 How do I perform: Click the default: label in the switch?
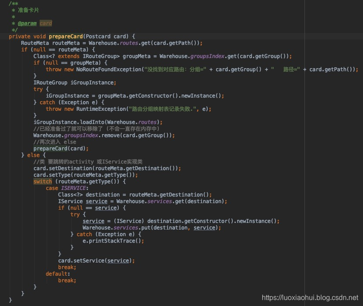click(x=58, y=274)
